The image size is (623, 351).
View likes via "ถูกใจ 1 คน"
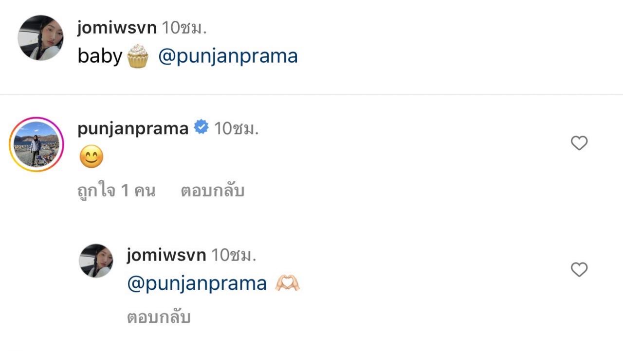[x=116, y=191]
